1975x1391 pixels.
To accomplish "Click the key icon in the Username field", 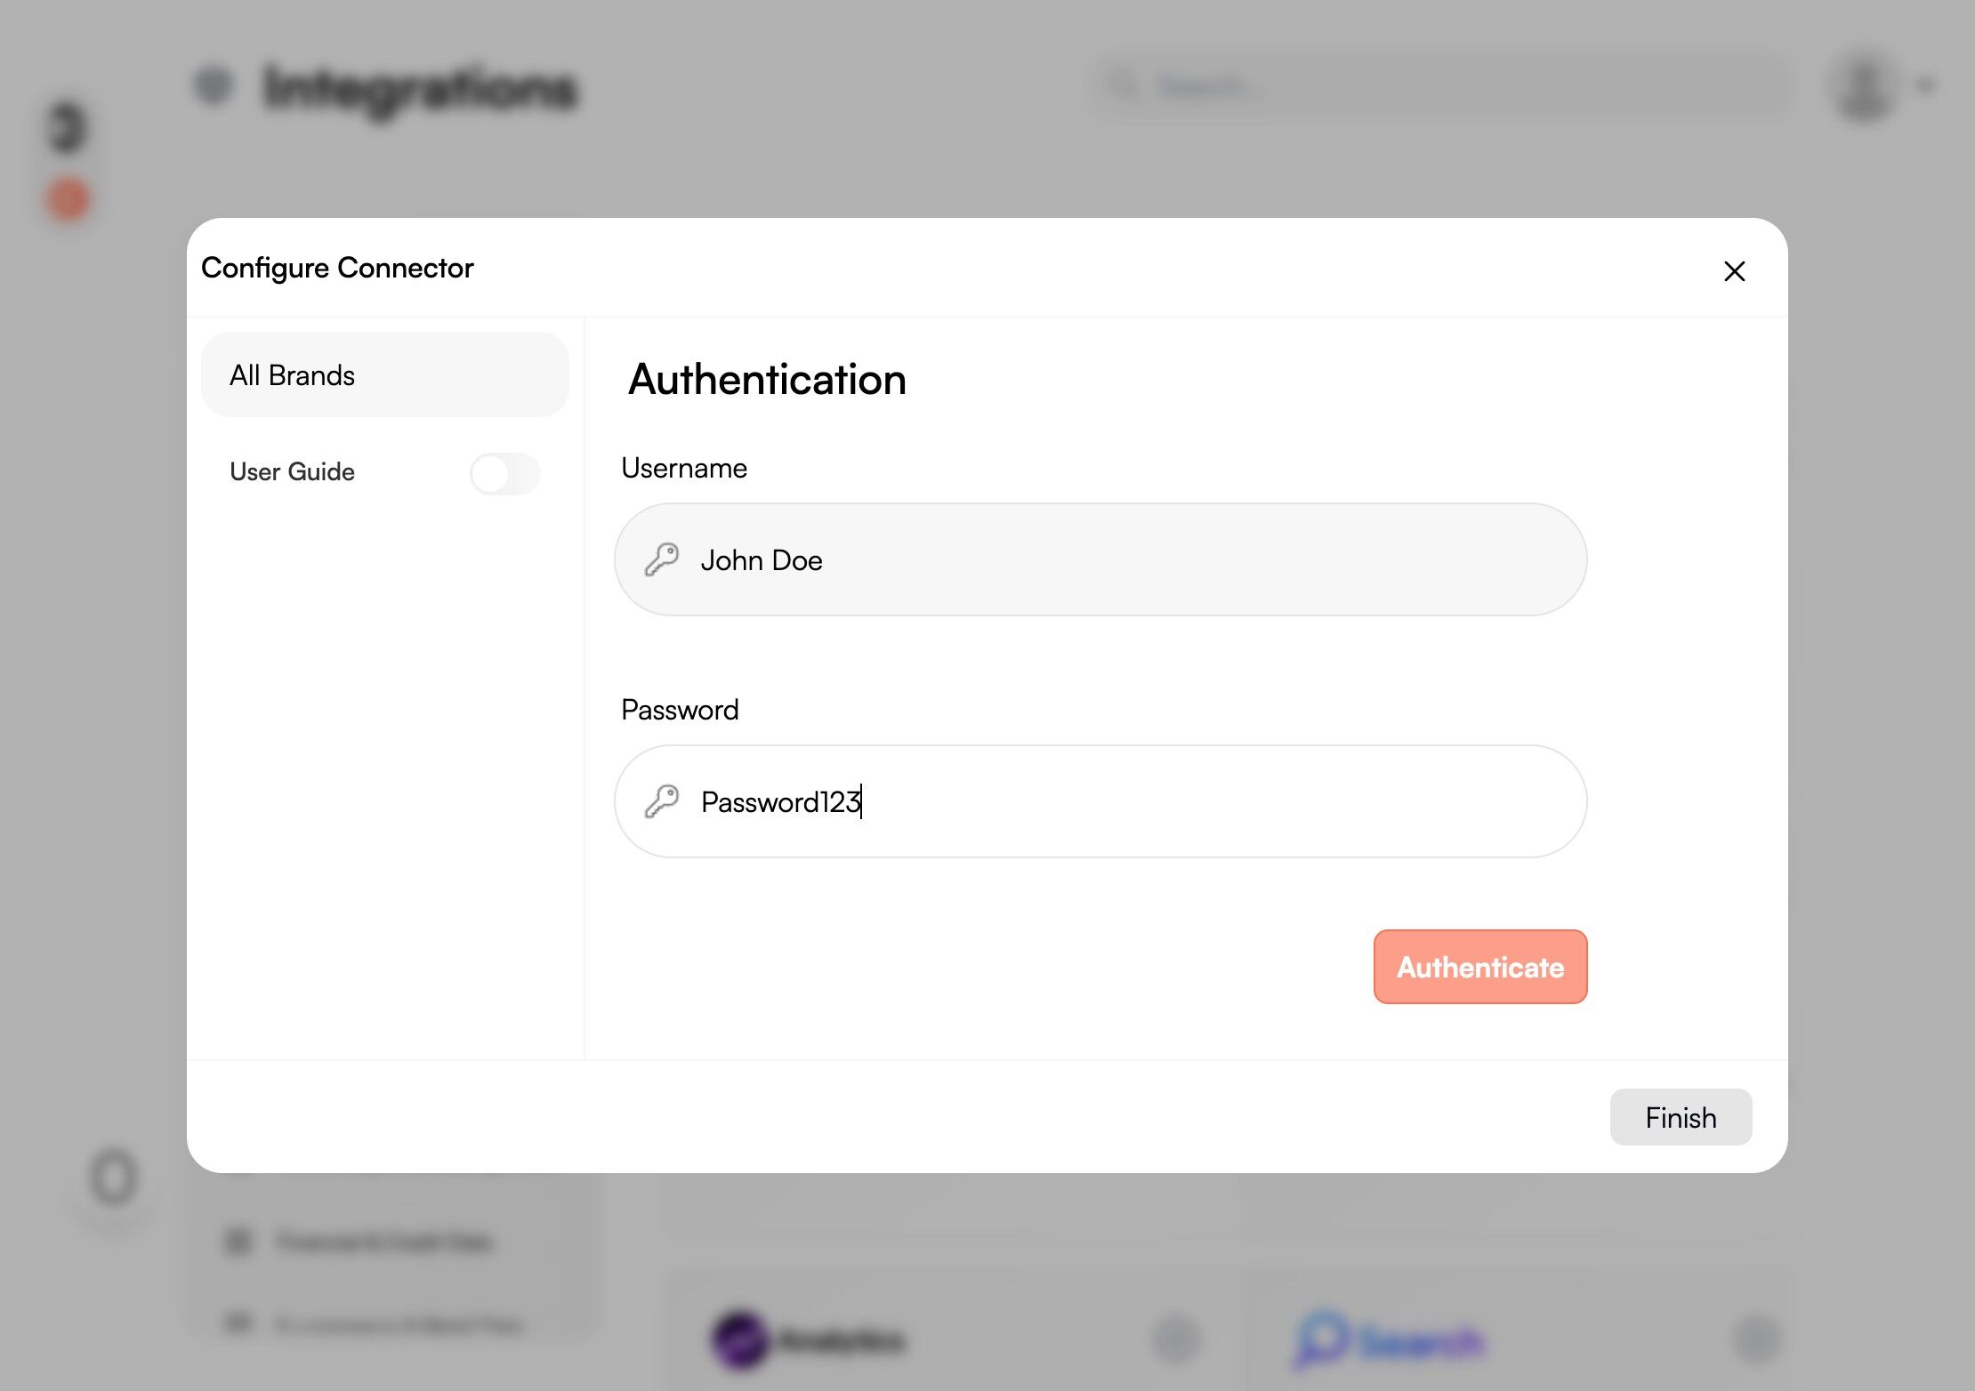I will 662,560.
